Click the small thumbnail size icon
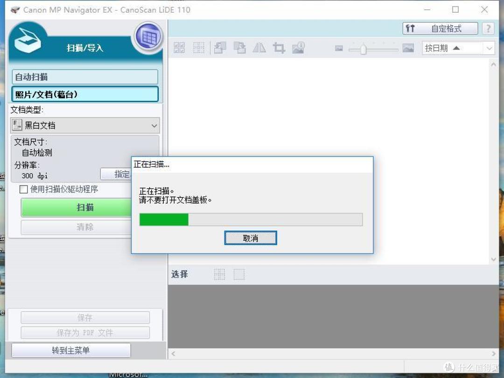 (339, 48)
